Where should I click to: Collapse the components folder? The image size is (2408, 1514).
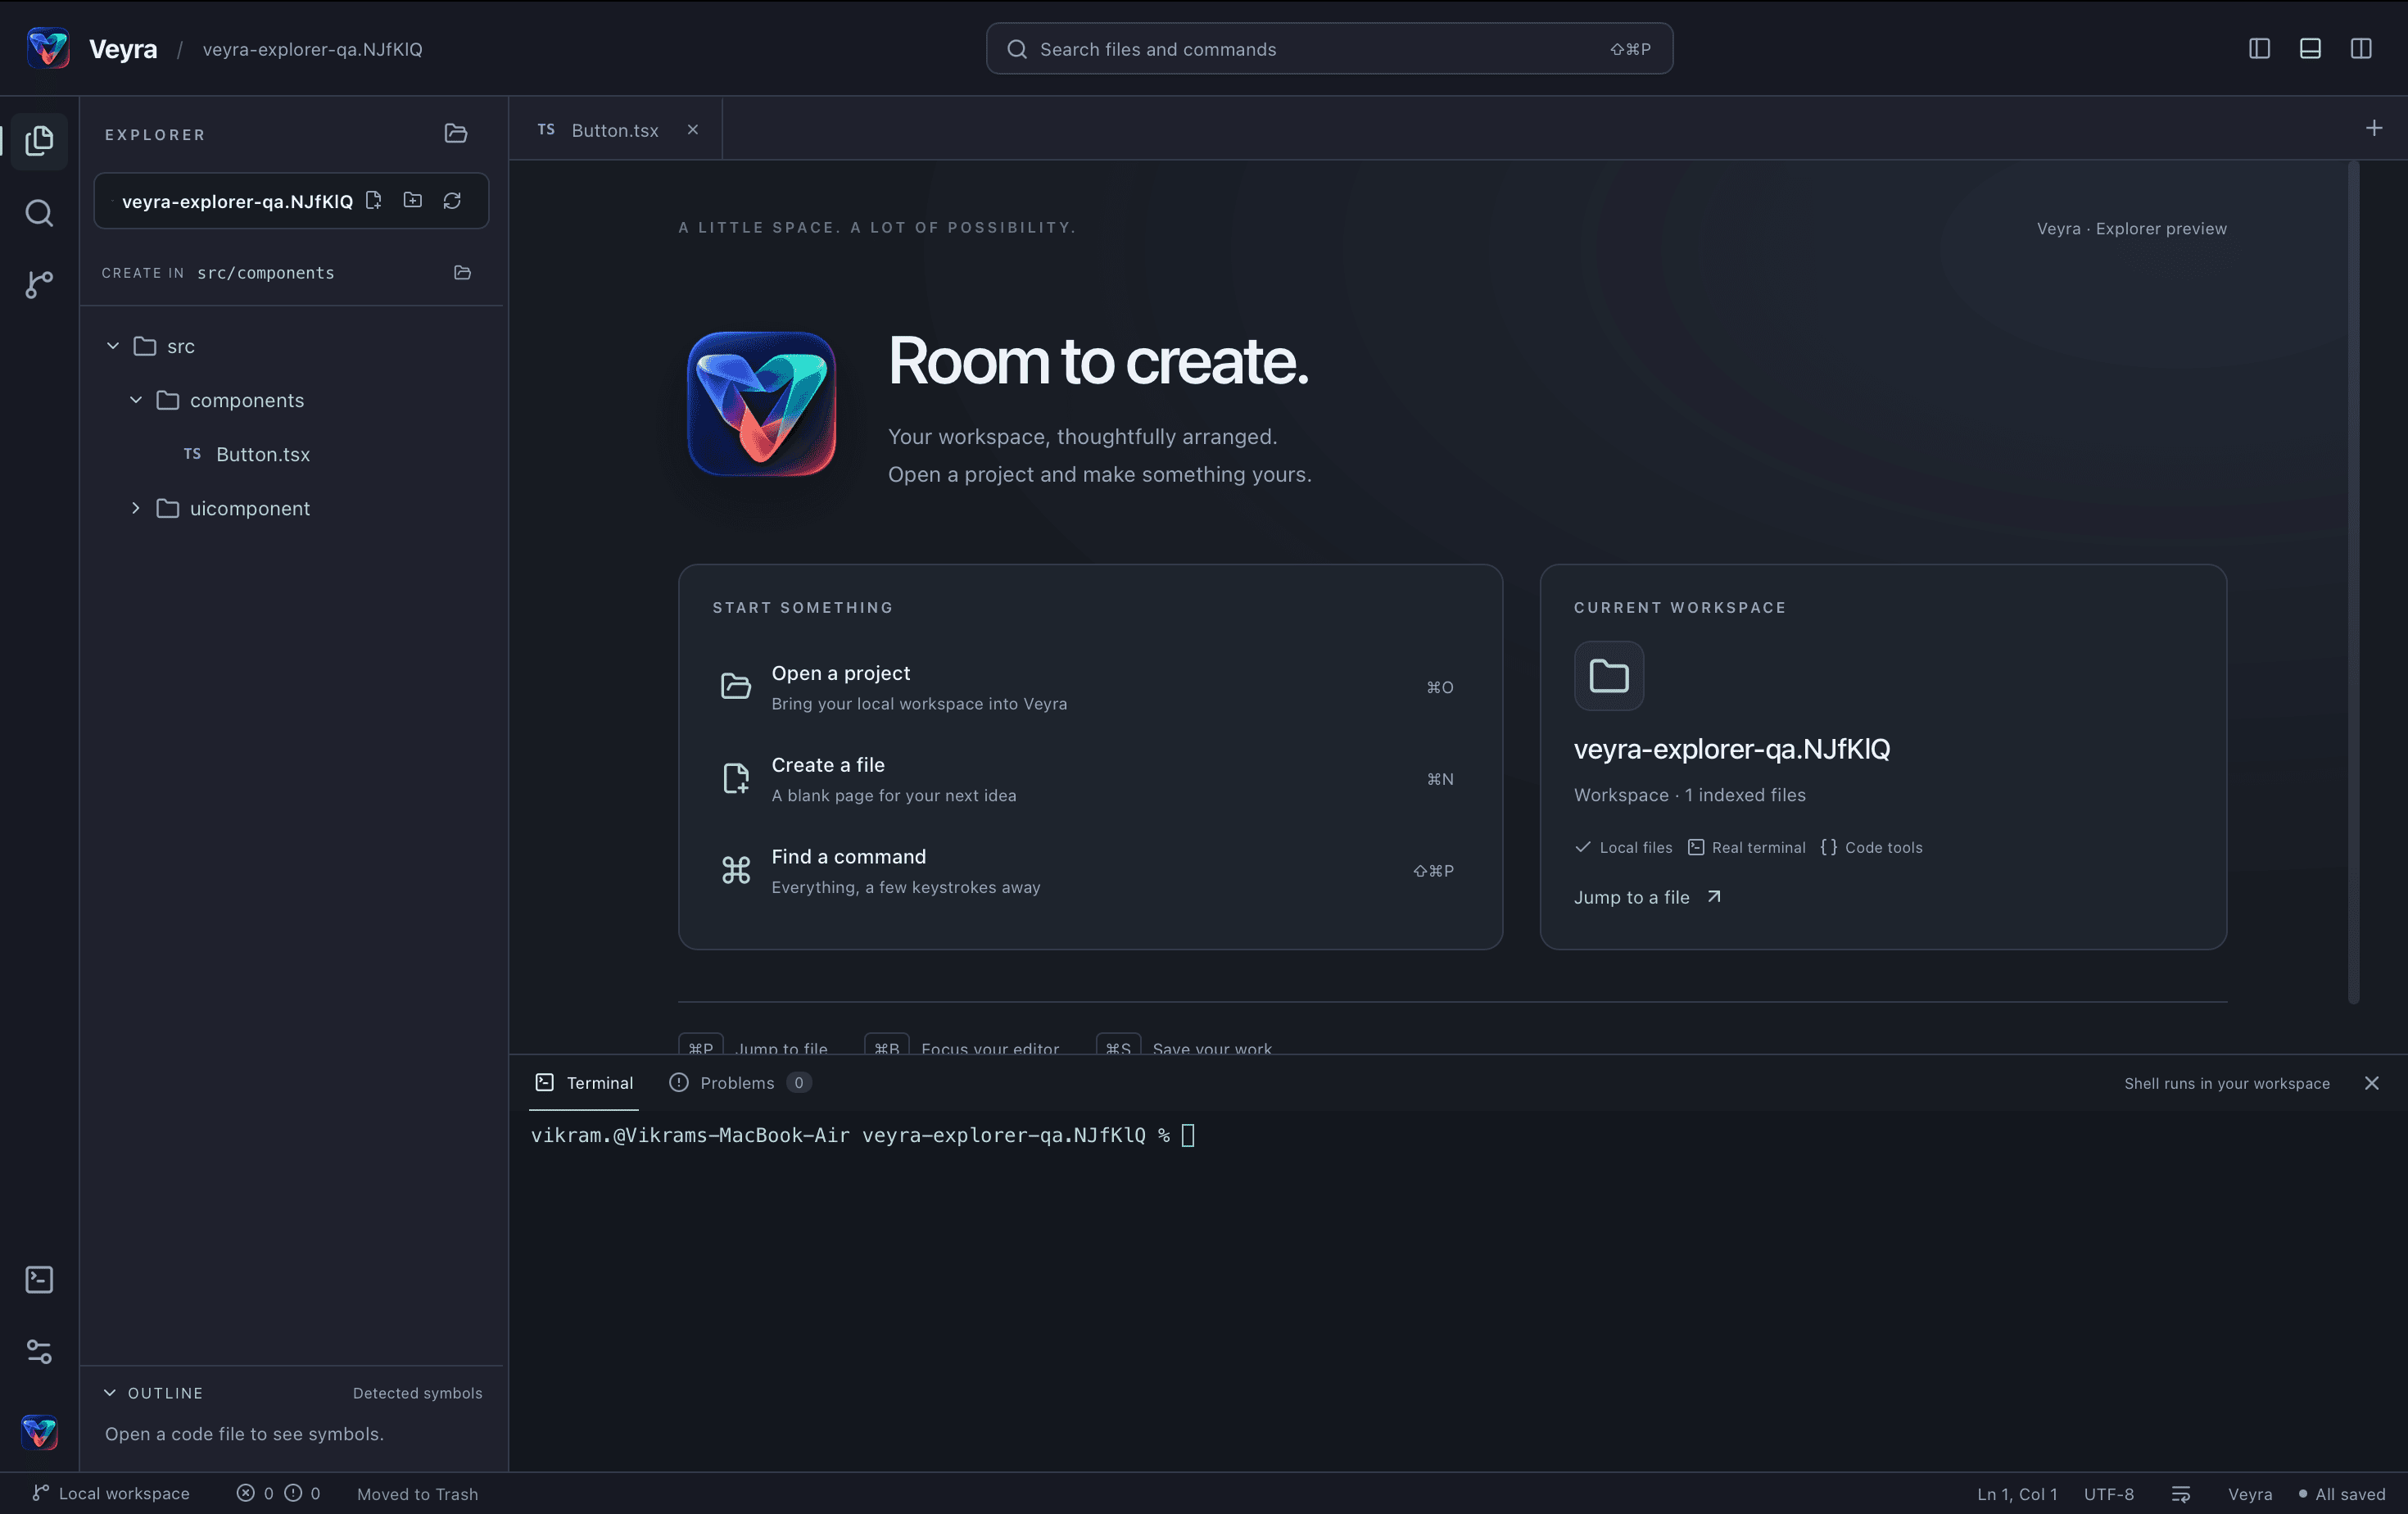point(136,400)
